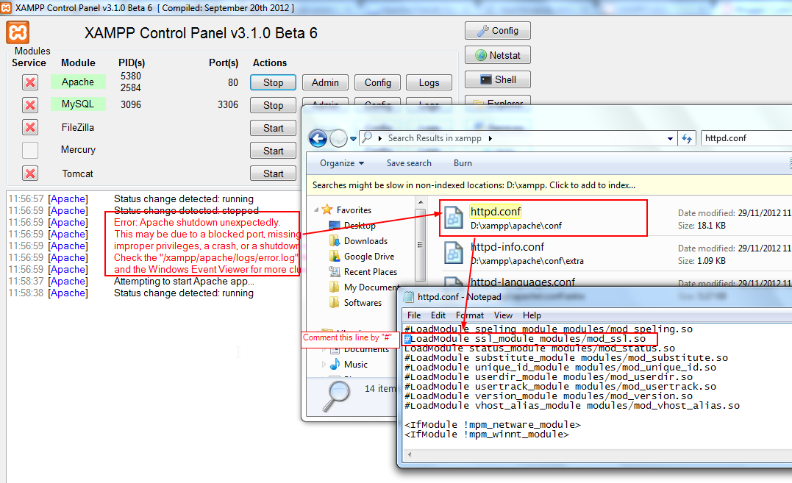
Task: Select Music in navigation pane
Action: (356, 365)
